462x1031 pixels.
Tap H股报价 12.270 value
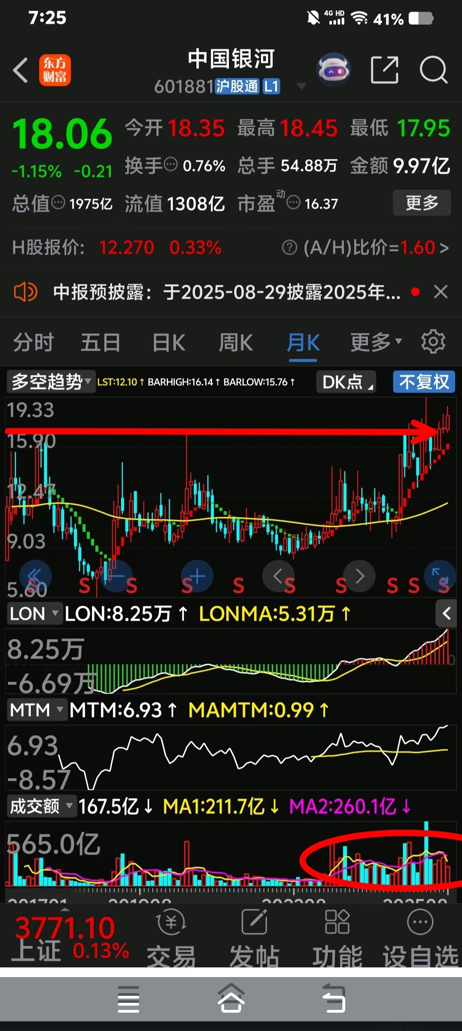point(126,247)
